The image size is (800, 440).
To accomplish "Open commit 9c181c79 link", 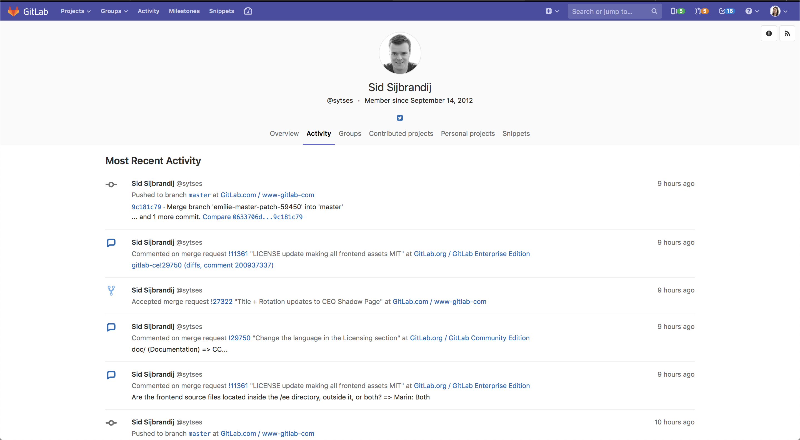I will pyautogui.click(x=146, y=207).
